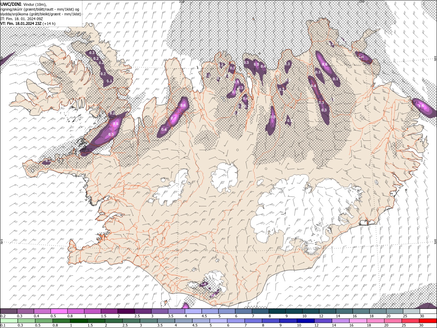Pick top-row legend swatch between 0.3 and 0.4
This screenshot has width=437, height=328.
pos(25,311)
